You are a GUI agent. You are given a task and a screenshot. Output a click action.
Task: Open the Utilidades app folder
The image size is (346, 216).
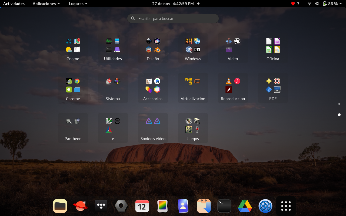tap(113, 48)
